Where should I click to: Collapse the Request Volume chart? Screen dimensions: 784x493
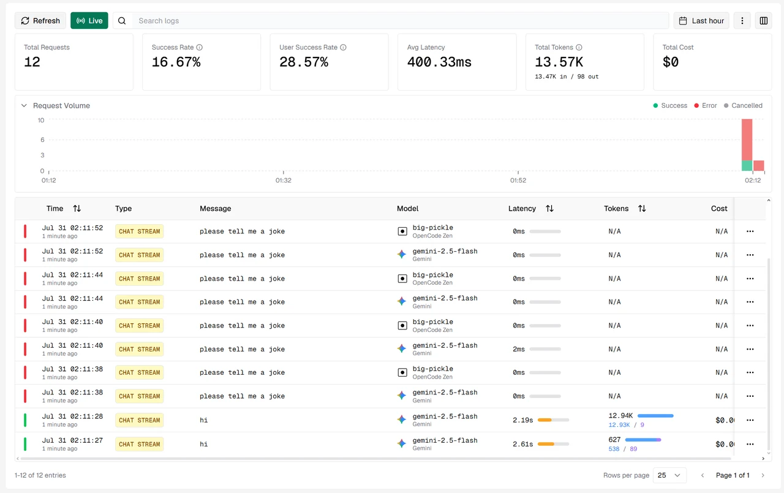coord(24,105)
